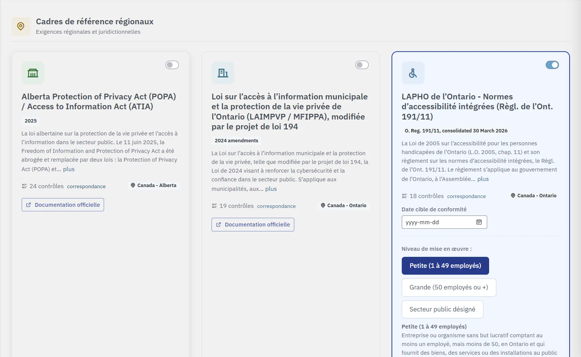581x357 pixels.
Task: Open correspondance link beside 24 contrôles
Action: 86,186
